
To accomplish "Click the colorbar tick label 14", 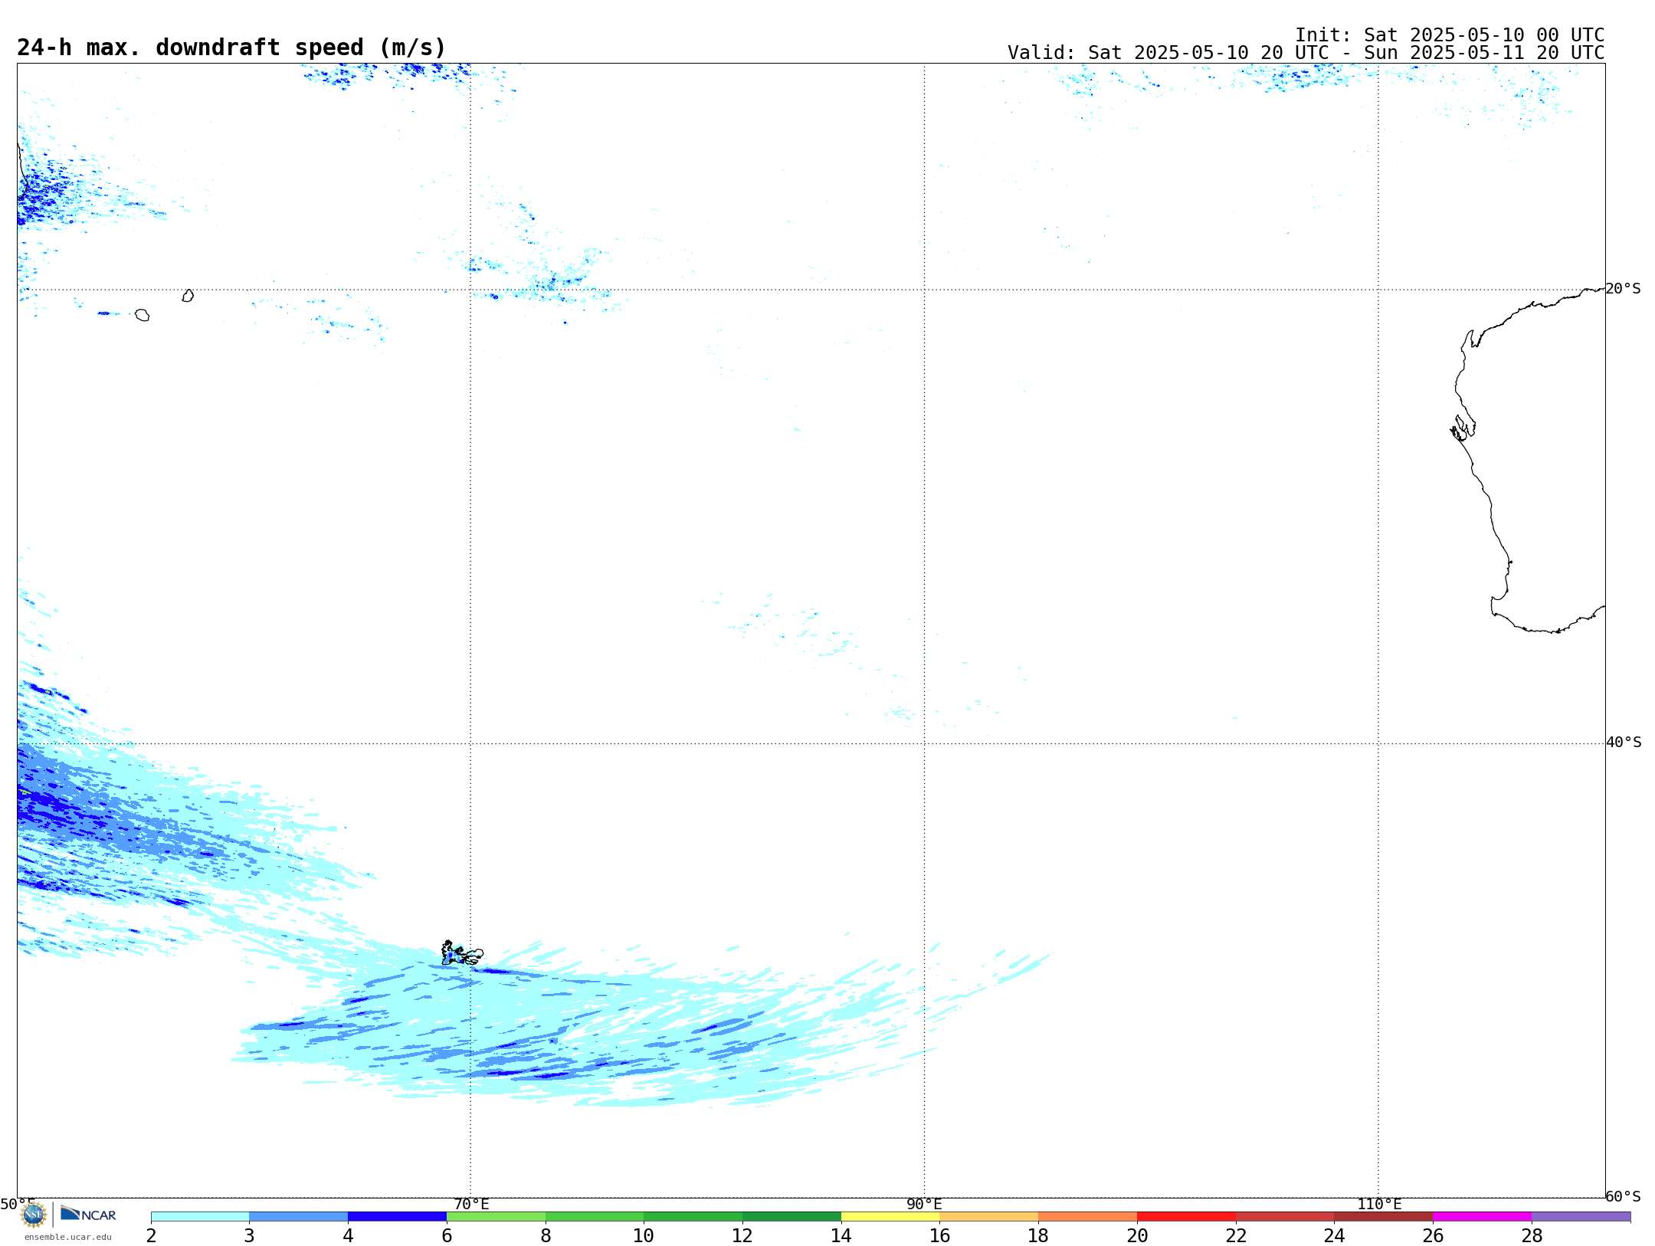I will point(841,1236).
